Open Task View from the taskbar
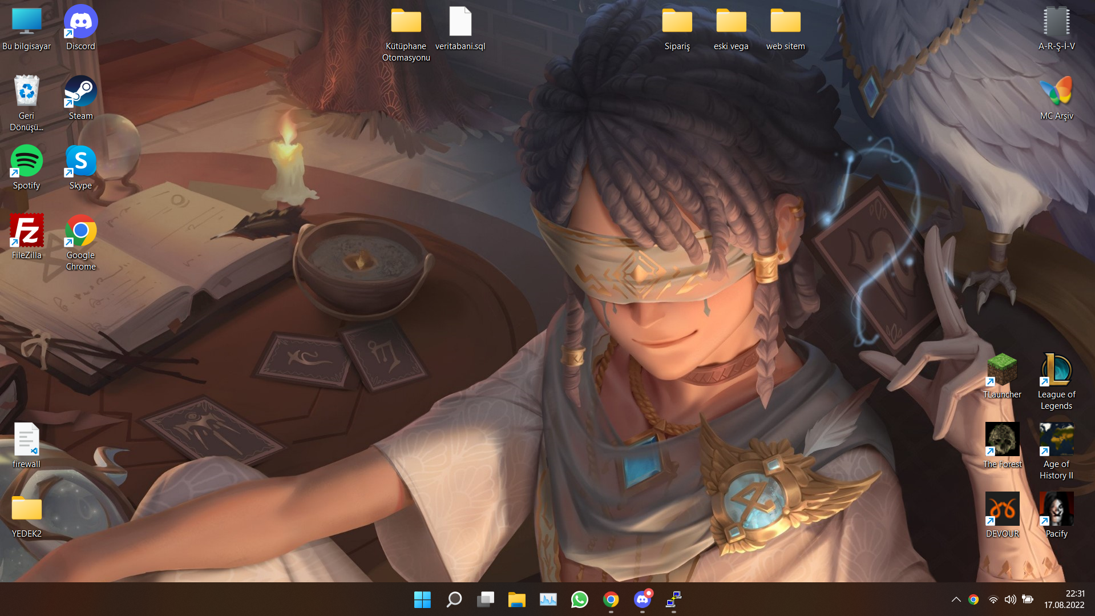1095x616 pixels. (x=485, y=599)
